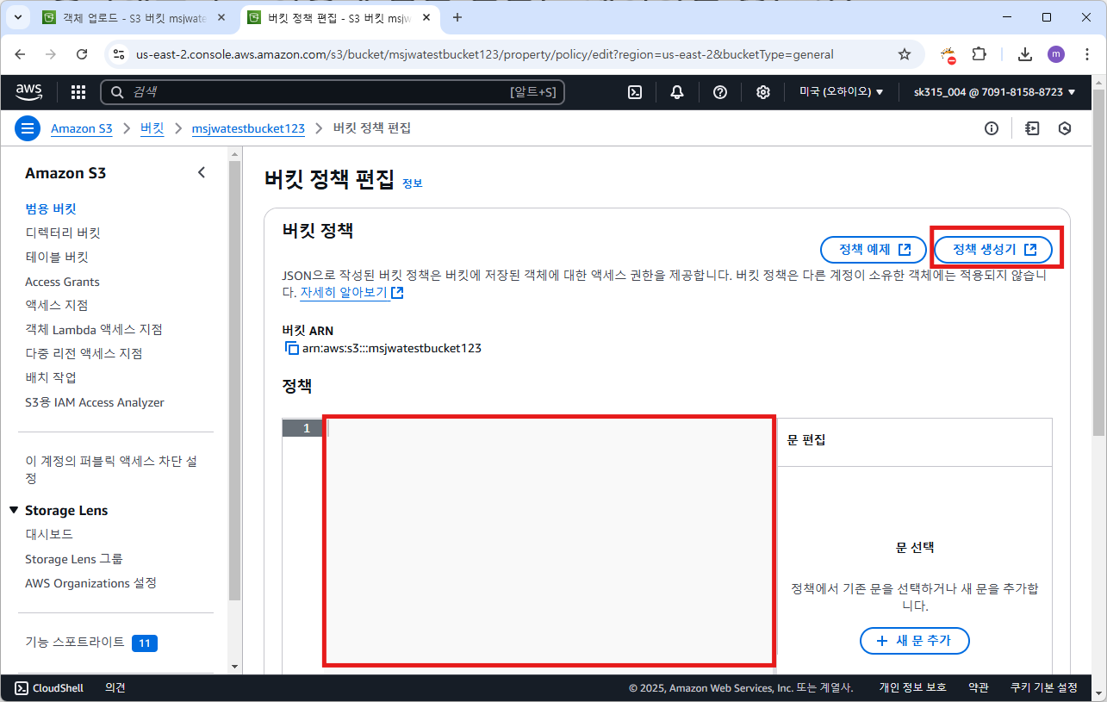Image resolution: width=1107 pixels, height=702 pixels.
Task: Open the 미국 (오하이오) region dropdown
Action: pyautogui.click(x=842, y=92)
